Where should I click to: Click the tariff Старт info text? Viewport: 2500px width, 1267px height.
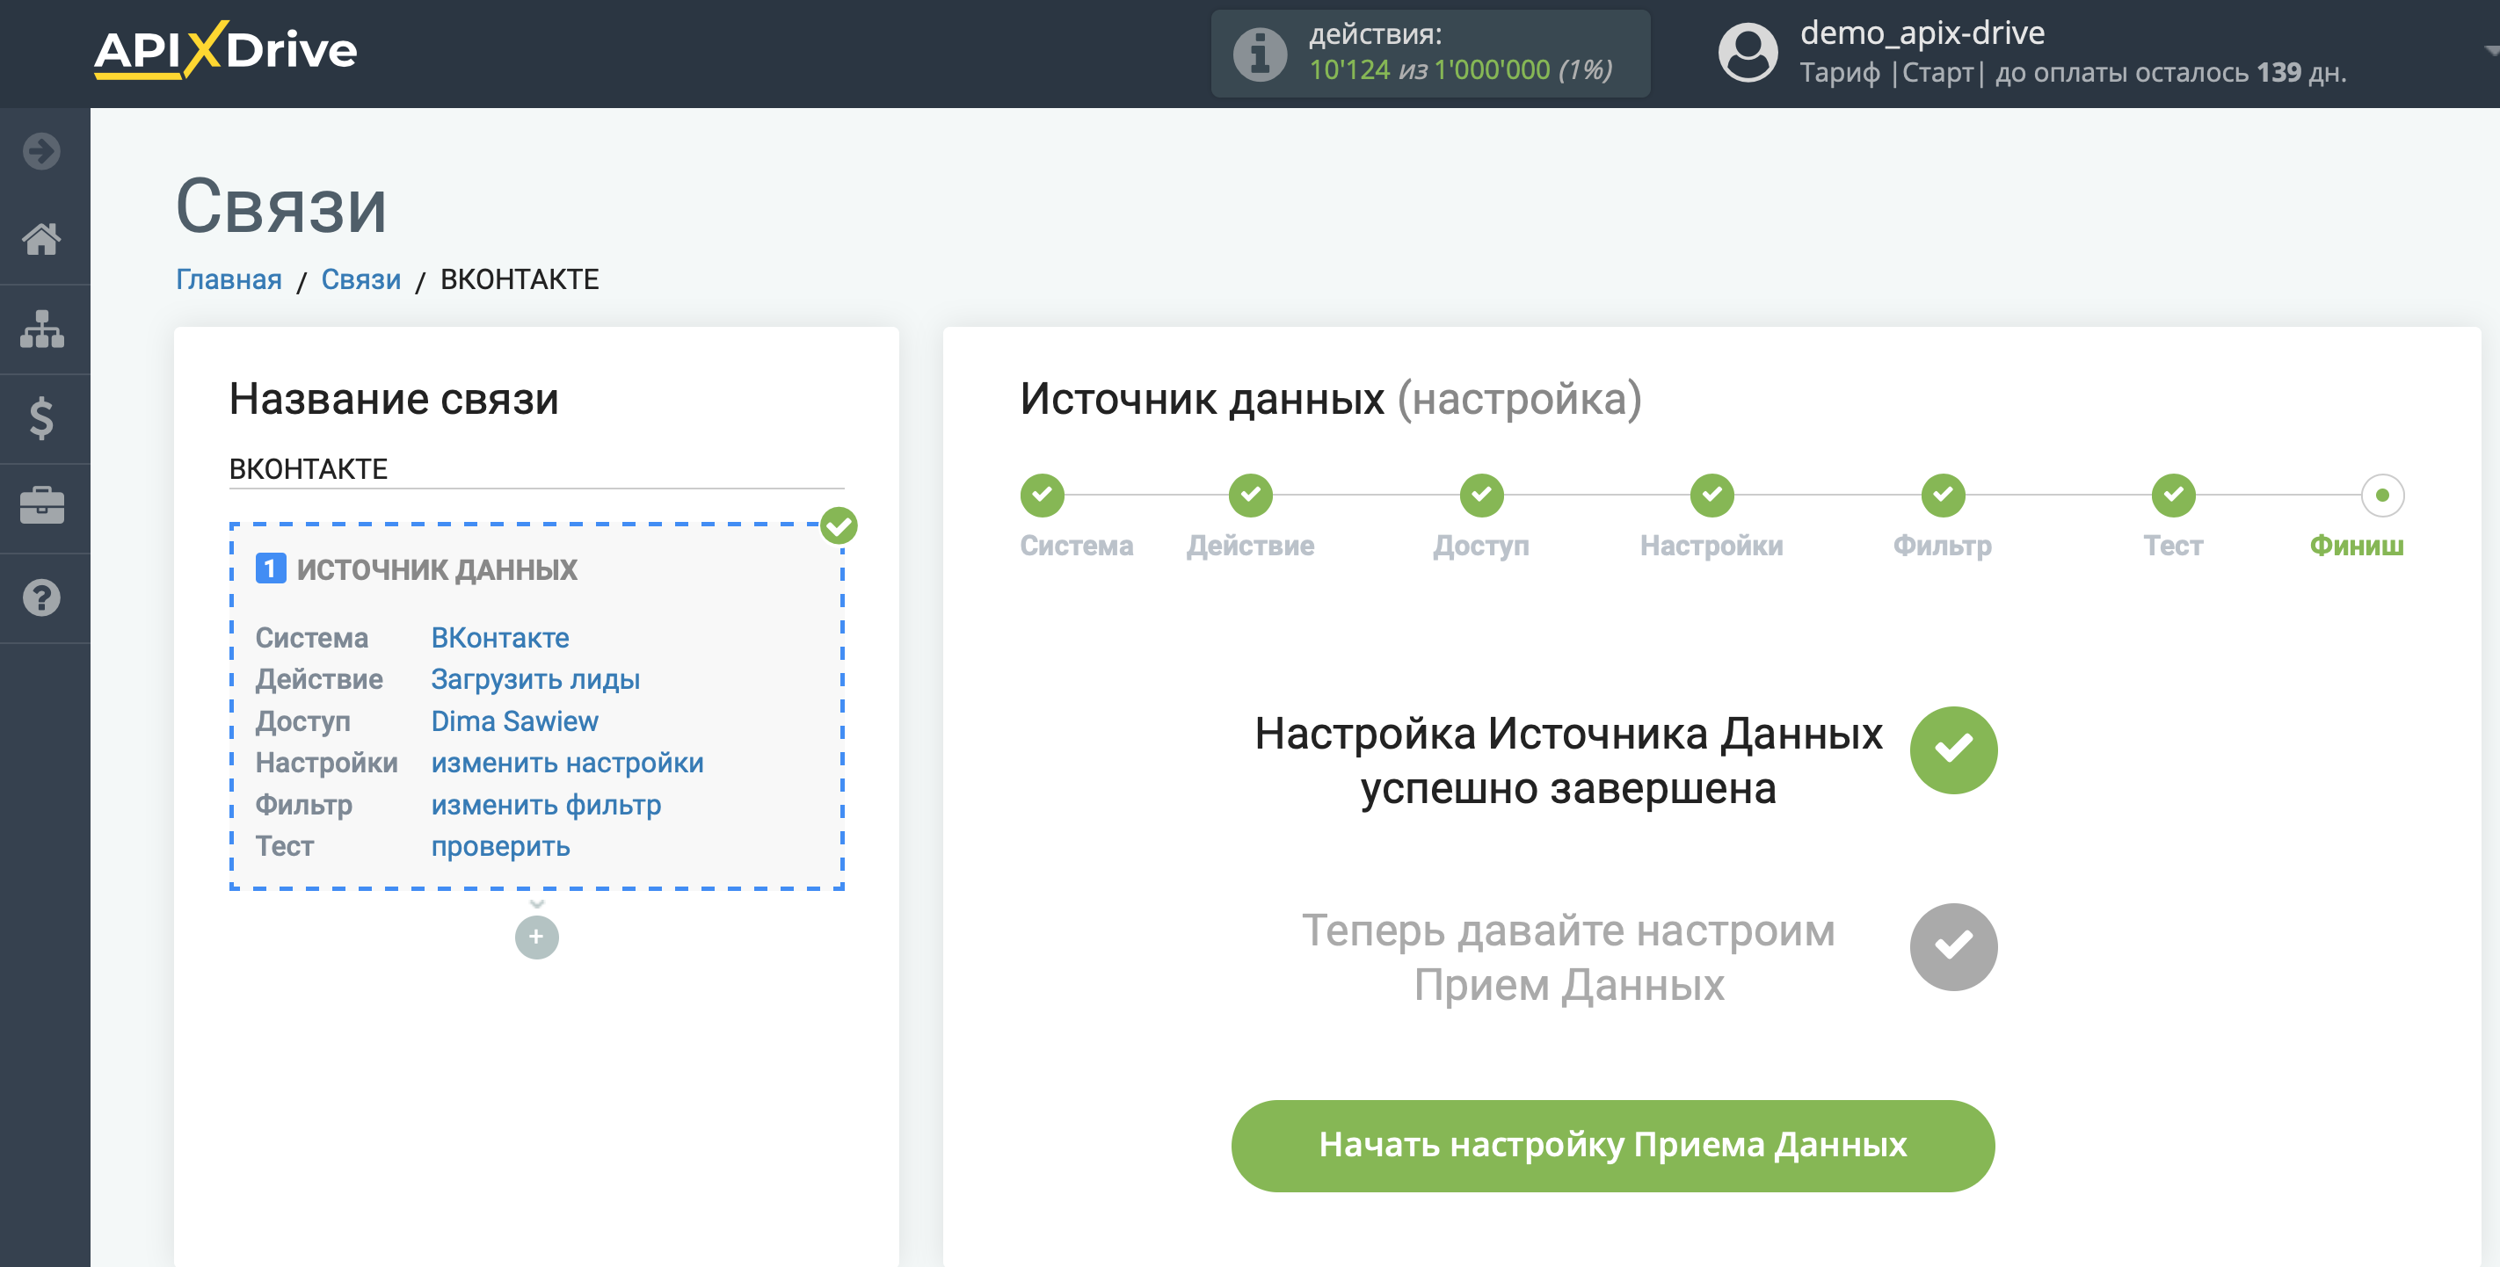click(x=2073, y=73)
